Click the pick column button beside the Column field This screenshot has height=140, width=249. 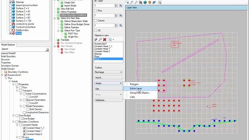pos(121,25)
